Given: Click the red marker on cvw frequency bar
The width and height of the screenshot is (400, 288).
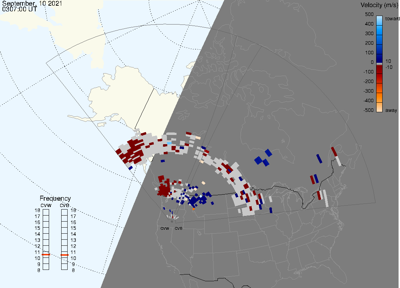Looking at the screenshot, I should [46, 255].
